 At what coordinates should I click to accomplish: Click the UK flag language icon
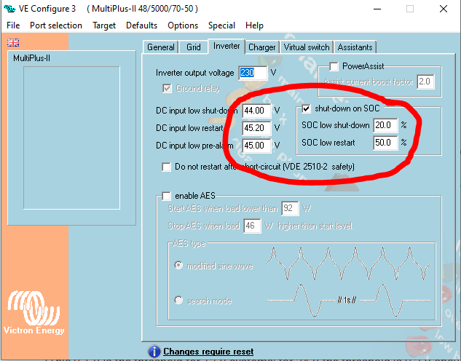(13, 42)
